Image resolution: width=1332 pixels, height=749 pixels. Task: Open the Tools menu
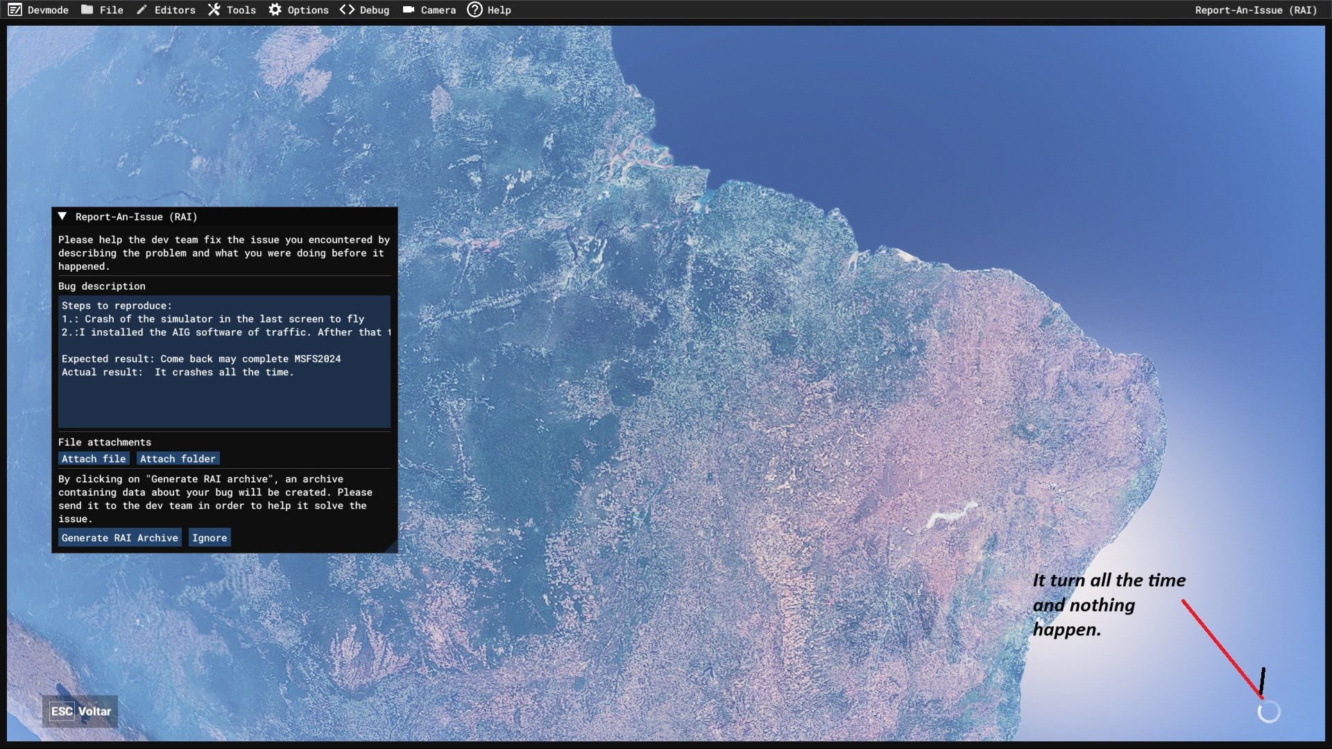pyautogui.click(x=241, y=10)
